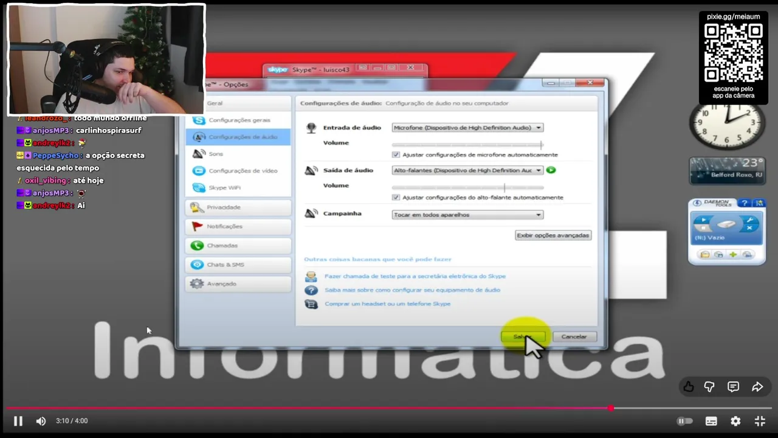Open the Saída de áudio speakers dropdown
Image resolution: width=778 pixels, height=438 pixels.
[467, 170]
